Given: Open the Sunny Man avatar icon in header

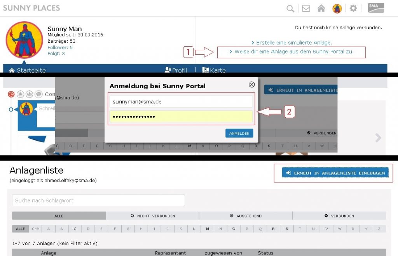Looking at the screenshot, I should pos(337,9).
